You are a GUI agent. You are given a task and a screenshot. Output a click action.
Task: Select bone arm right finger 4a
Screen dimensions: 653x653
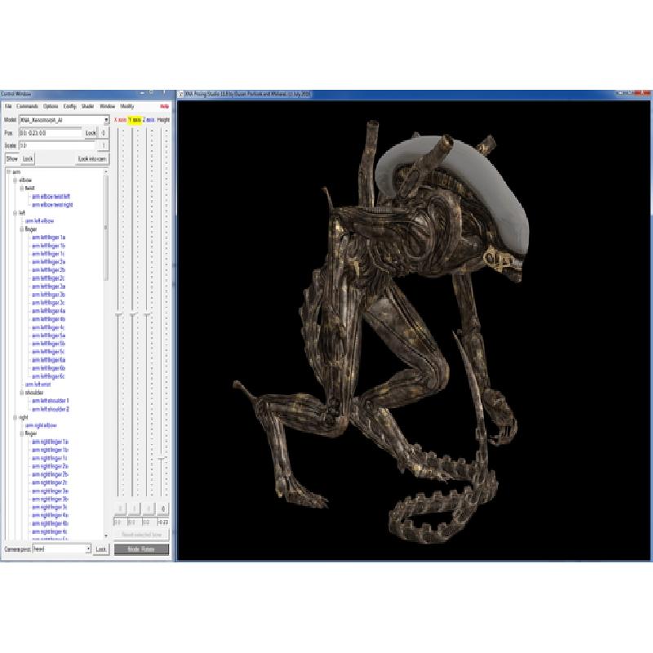(51, 515)
